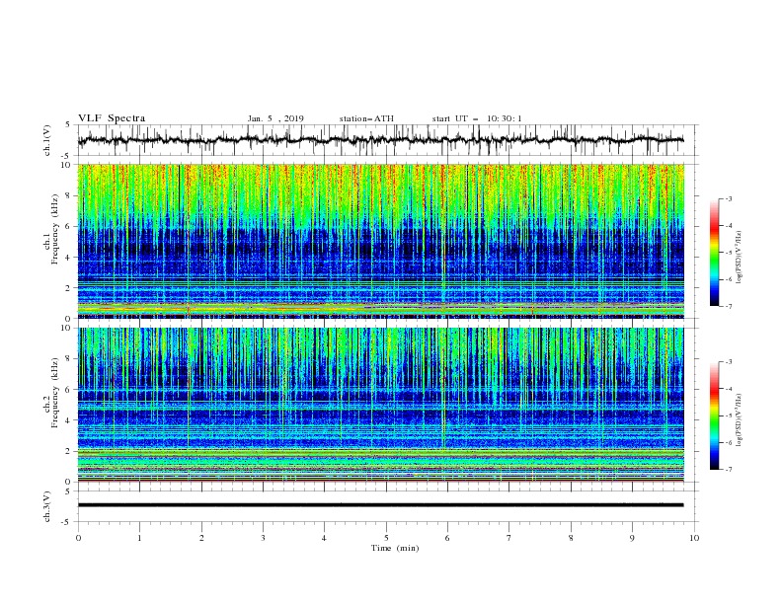Click the upper PSD color scale bar
This screenshot has width=782, height=604.
pyautogui.click(x=715, y=253)
